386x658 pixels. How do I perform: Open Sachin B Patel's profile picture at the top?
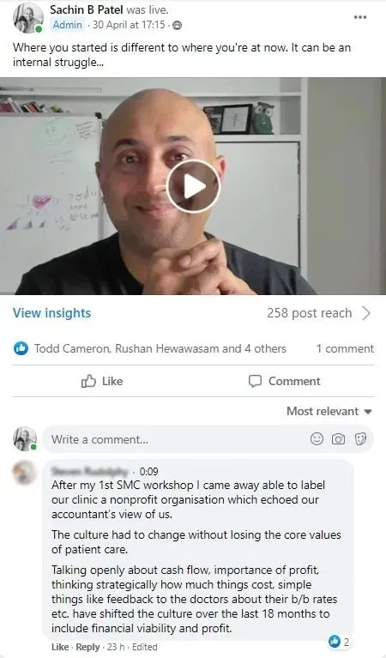click(28, 18)
